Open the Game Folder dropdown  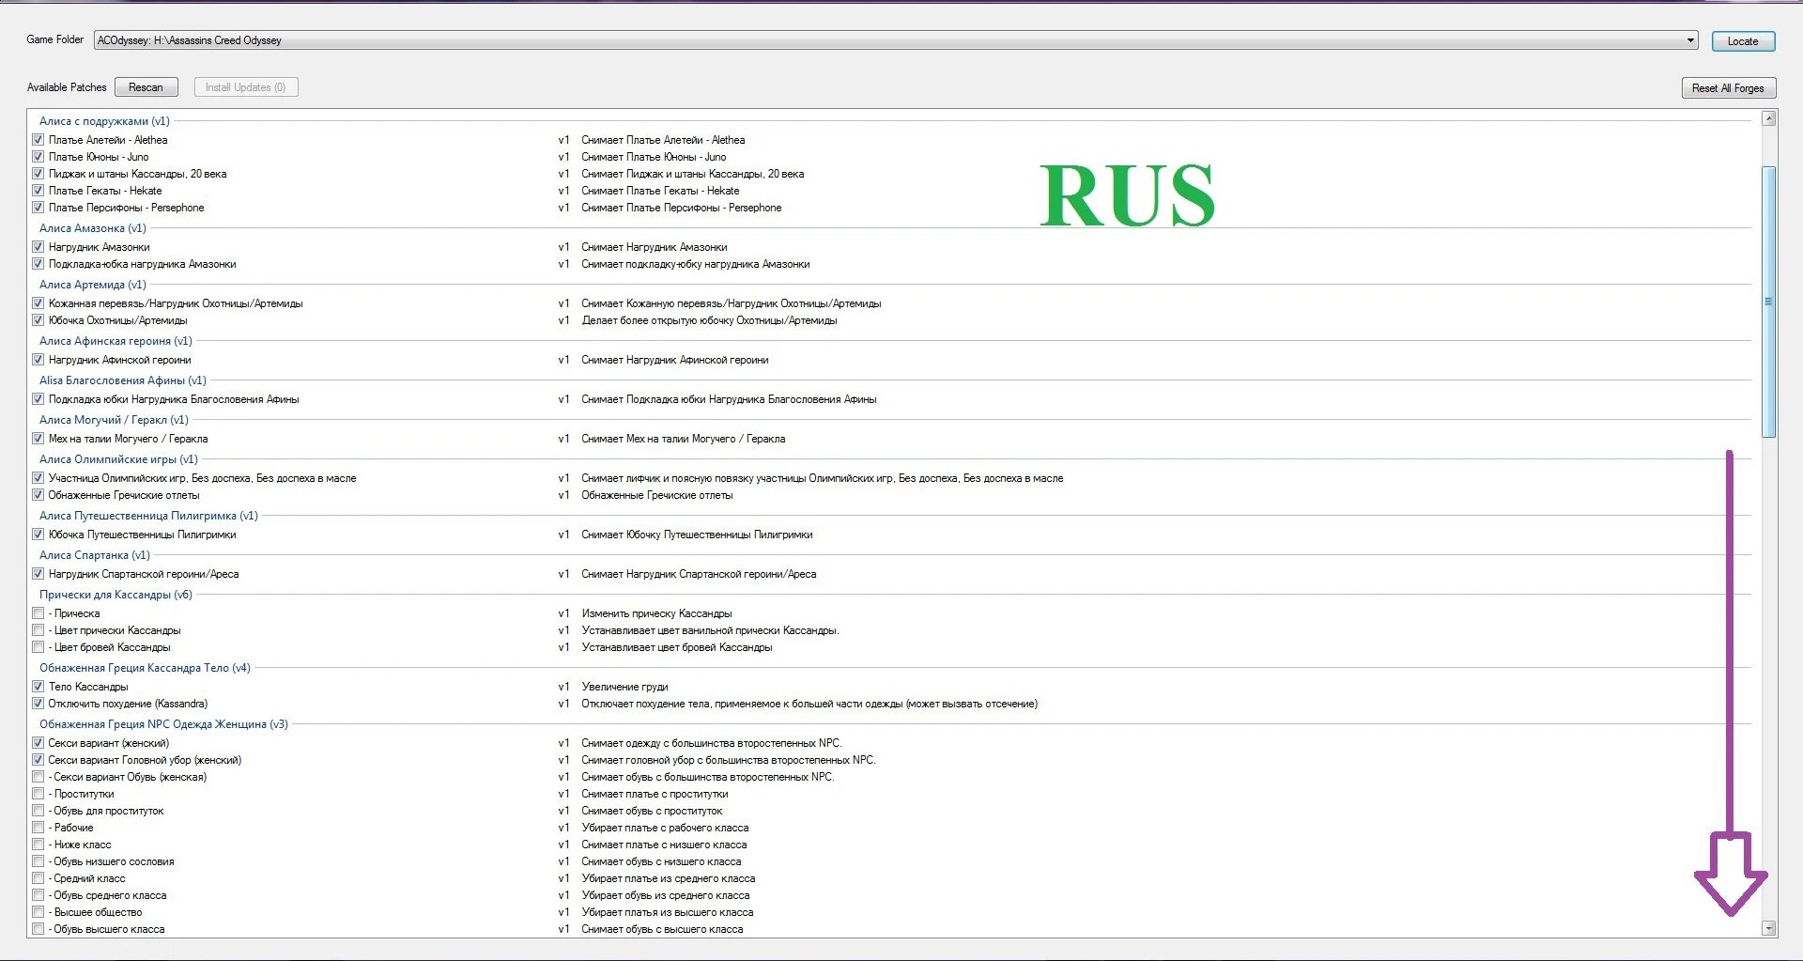tap(1690, 40)
